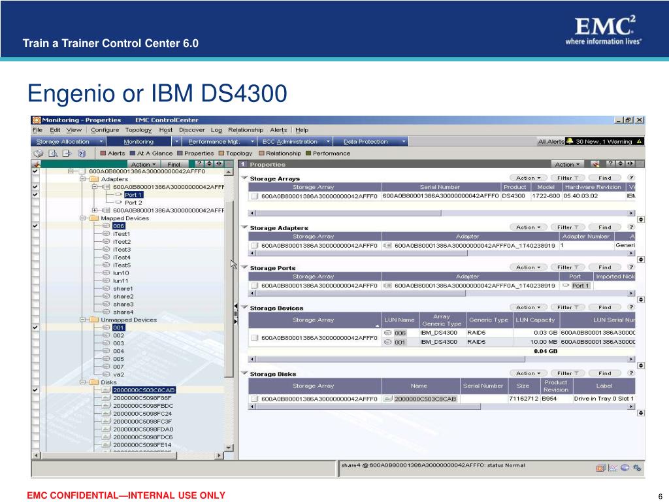Screen dimensions: 669x502
Task: Click Storage Arrays help question mark
Action: tap(631, 178)
